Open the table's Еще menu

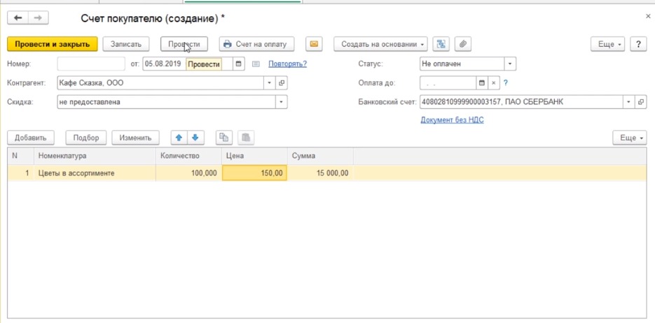click(x=630, y=138)
